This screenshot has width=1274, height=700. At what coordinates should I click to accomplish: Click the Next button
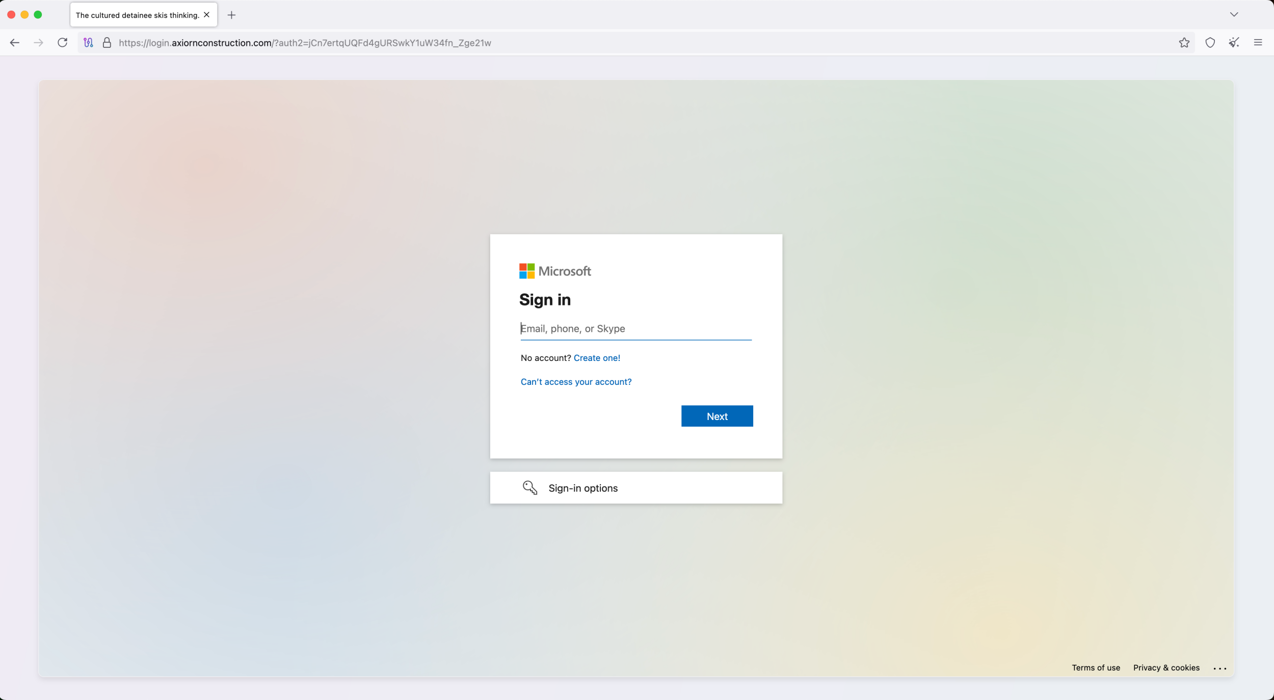click(716, 416)
